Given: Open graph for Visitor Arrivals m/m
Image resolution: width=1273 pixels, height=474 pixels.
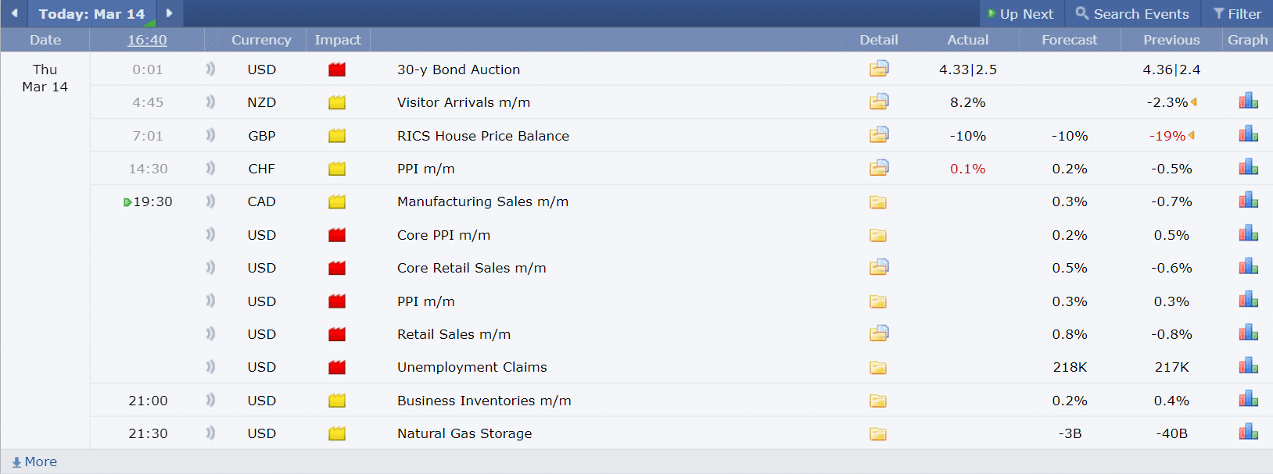Looking at the screenshot, I should (x=1248, y=102).
